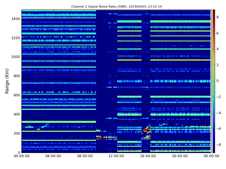226x169 pixels.
Task: Click the colorbar value −8 label
Action: pos(219,145)
